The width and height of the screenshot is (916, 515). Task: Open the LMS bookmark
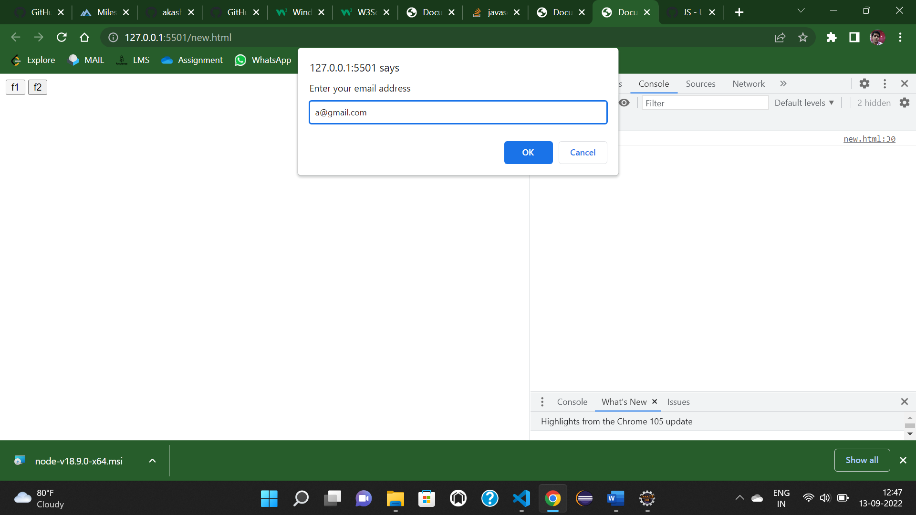click(133, 60)
